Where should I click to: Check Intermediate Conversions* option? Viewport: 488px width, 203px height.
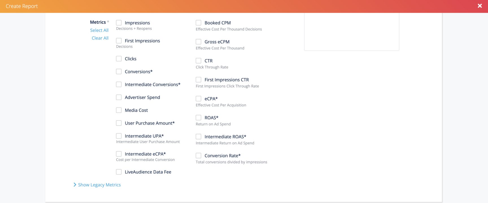click(119, 84)
